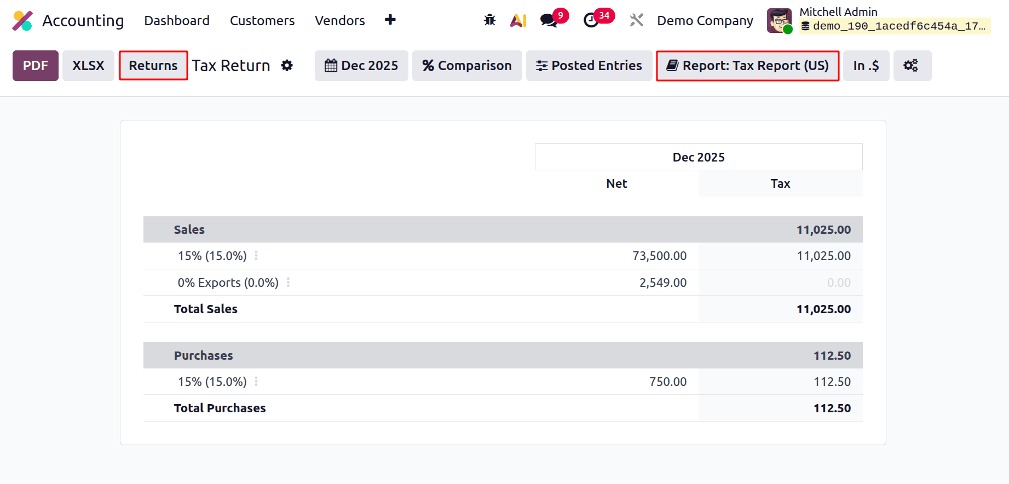The image size is (1009, 484).
Task: Click the Accounting app title
Action: click(83, 20)
